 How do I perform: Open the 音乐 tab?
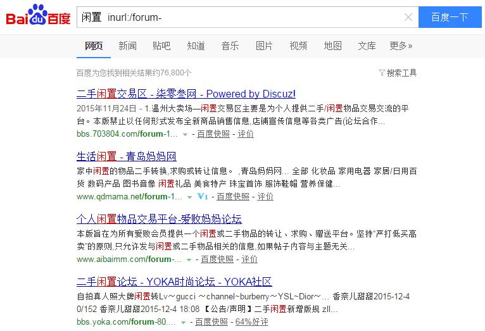pyautogui.click(x=230, y=46)
